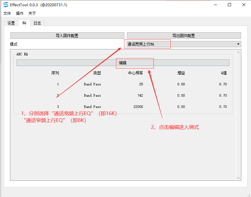Click the 导出固件配置 button
Image resolution: width=251 pixels, height=197 pixels.
184,36
